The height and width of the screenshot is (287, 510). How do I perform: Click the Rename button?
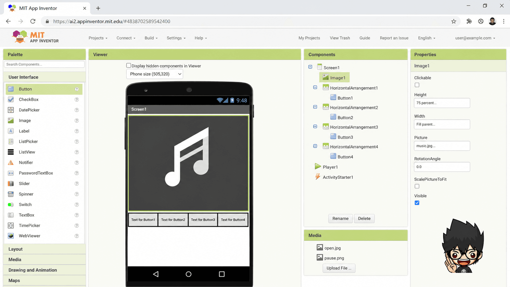[340, 218]
